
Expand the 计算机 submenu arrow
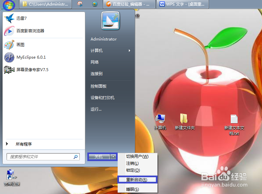tap(129, 51)
